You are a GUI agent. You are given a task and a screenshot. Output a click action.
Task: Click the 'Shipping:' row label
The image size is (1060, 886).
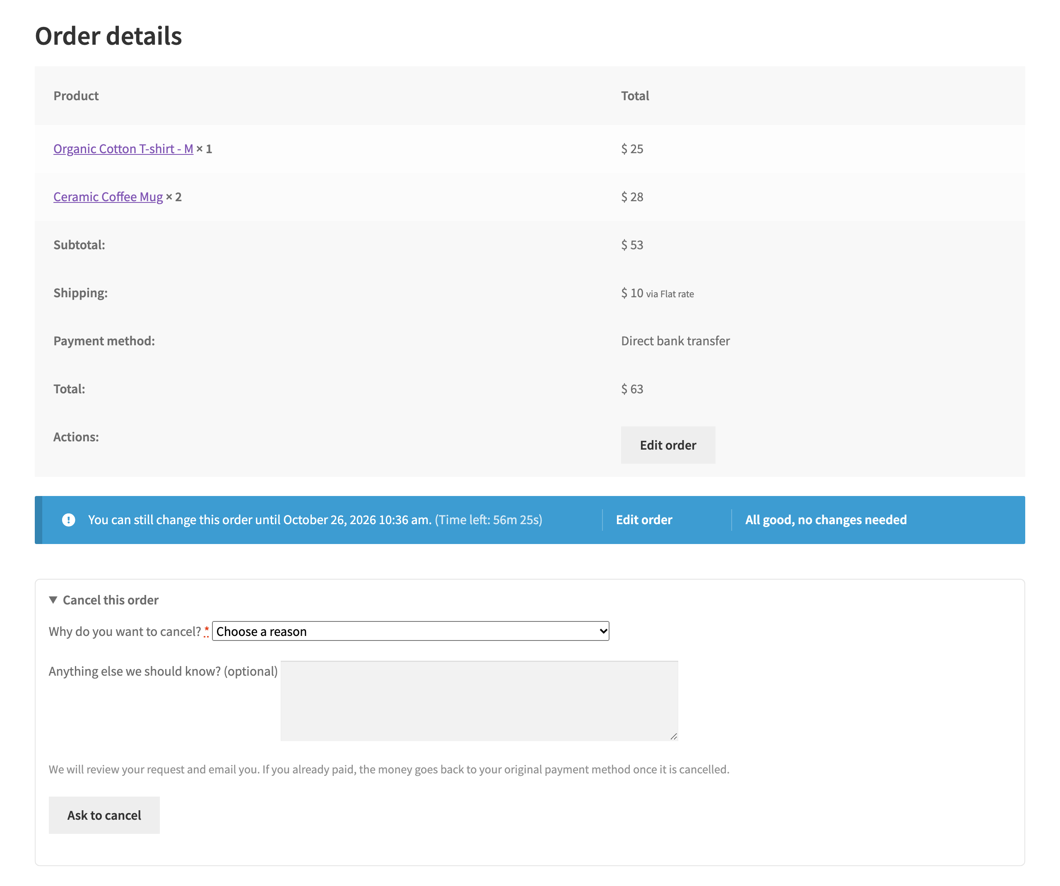[x=80, y=293]
